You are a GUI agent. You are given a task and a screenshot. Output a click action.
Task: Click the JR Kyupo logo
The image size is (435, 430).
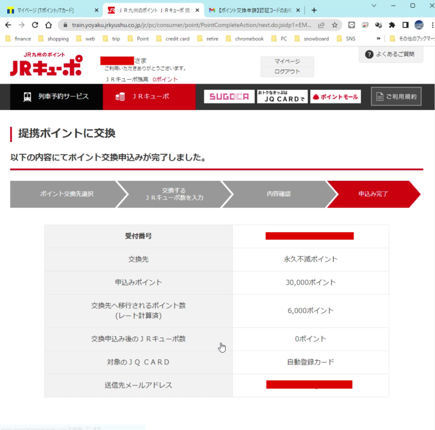46,65
